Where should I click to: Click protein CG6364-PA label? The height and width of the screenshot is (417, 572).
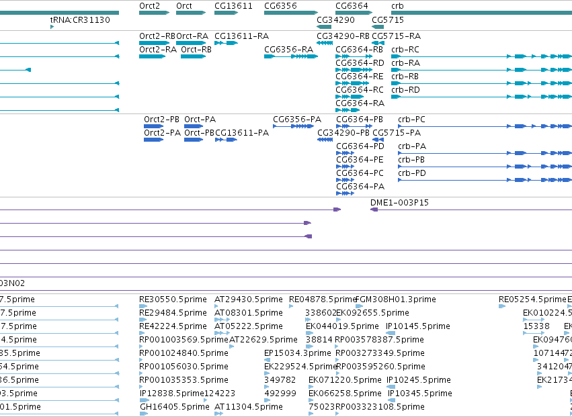(360, 187)
